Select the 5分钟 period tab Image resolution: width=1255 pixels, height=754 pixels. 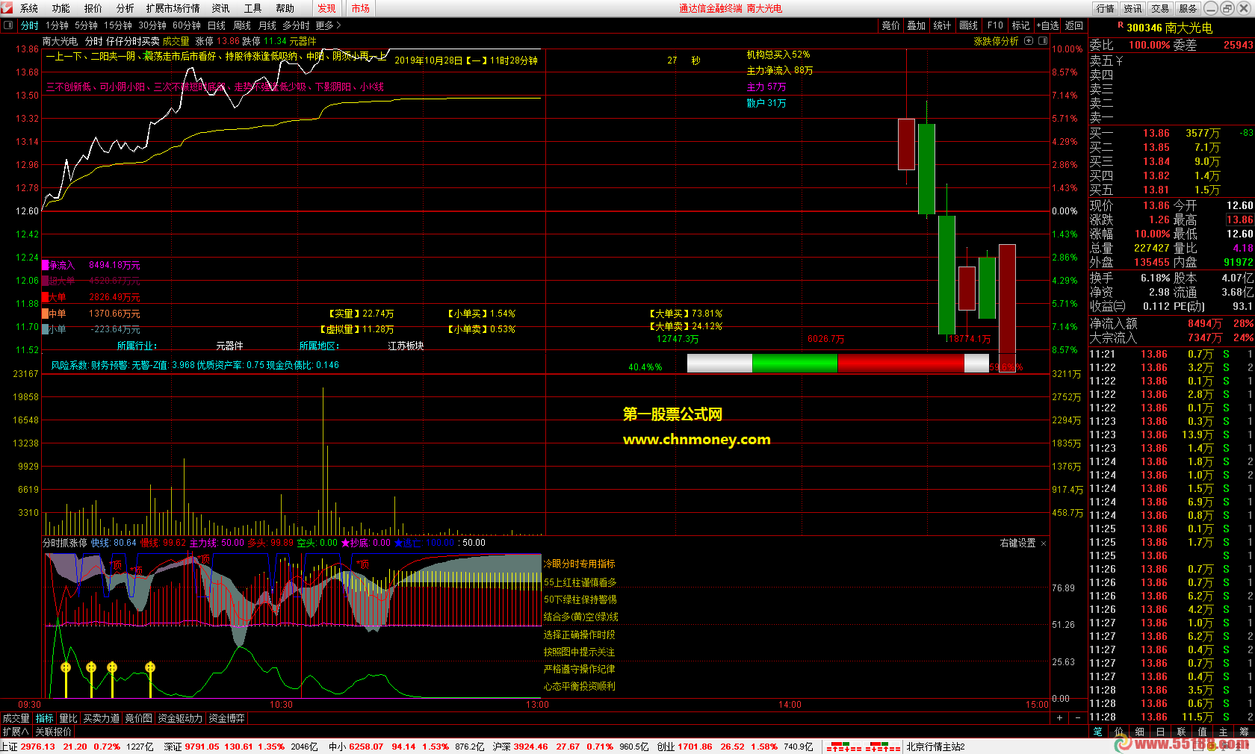86,25
